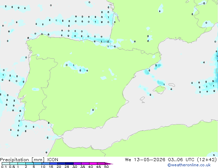Click the 0.1–0.5 mm lightest cyan legend swatch
The width and height of the screenshot is (218, 168).
(6, 164)
